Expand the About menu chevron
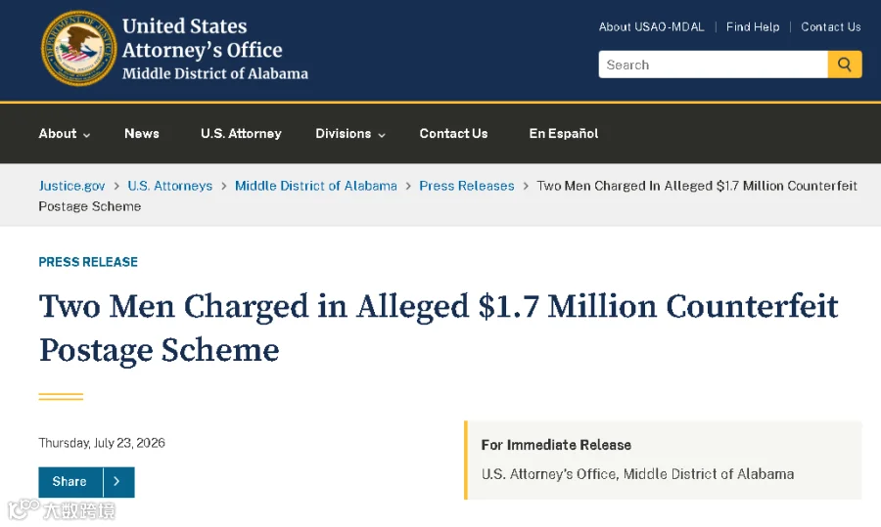This screenshot has width=881, height=527. point(86,135)
